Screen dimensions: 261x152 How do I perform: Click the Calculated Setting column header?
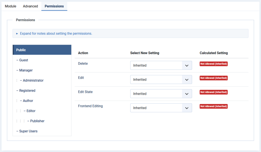click(x=214, y=53)
